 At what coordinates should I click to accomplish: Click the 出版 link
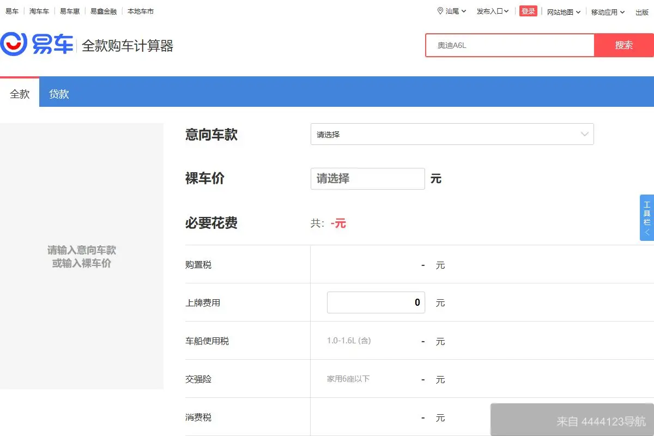642,12
